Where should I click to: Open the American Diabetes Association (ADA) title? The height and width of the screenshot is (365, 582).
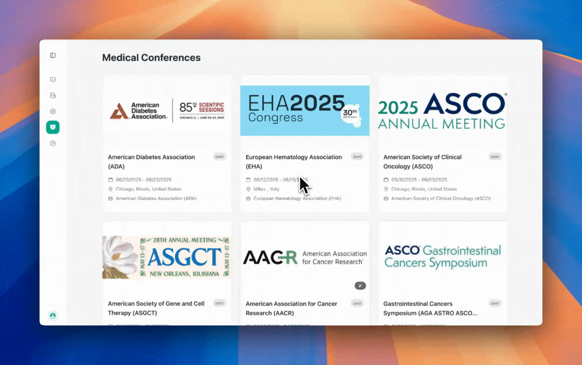click(x=151, y=162)
